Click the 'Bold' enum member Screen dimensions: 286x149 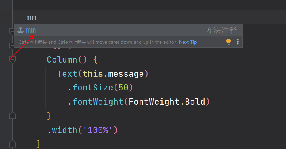[x=195, y=102]
